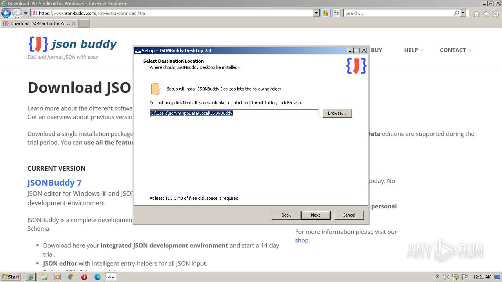Click the Windows Start button

click(x=11, y=277)
